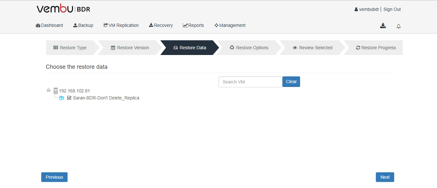Image resolution: width=437 pixels, height=188 pixels.
Task: Click the Backup upload icon
Action: [75, 25]
